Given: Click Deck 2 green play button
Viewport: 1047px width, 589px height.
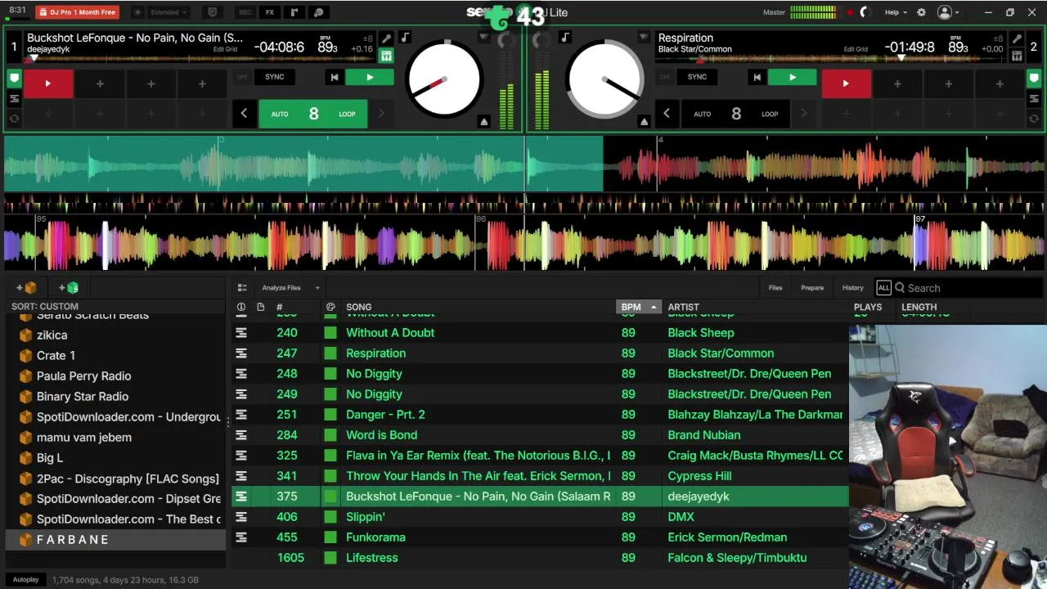Looking at the screenshot, I should click(x=792, y=77).
